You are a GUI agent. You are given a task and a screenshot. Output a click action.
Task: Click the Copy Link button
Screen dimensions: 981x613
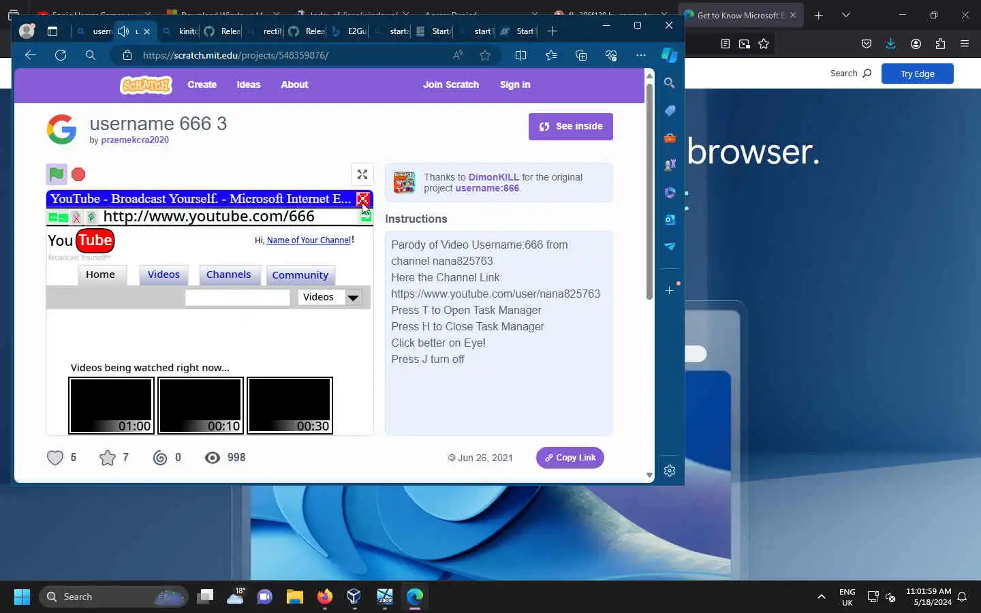(570, 458)
